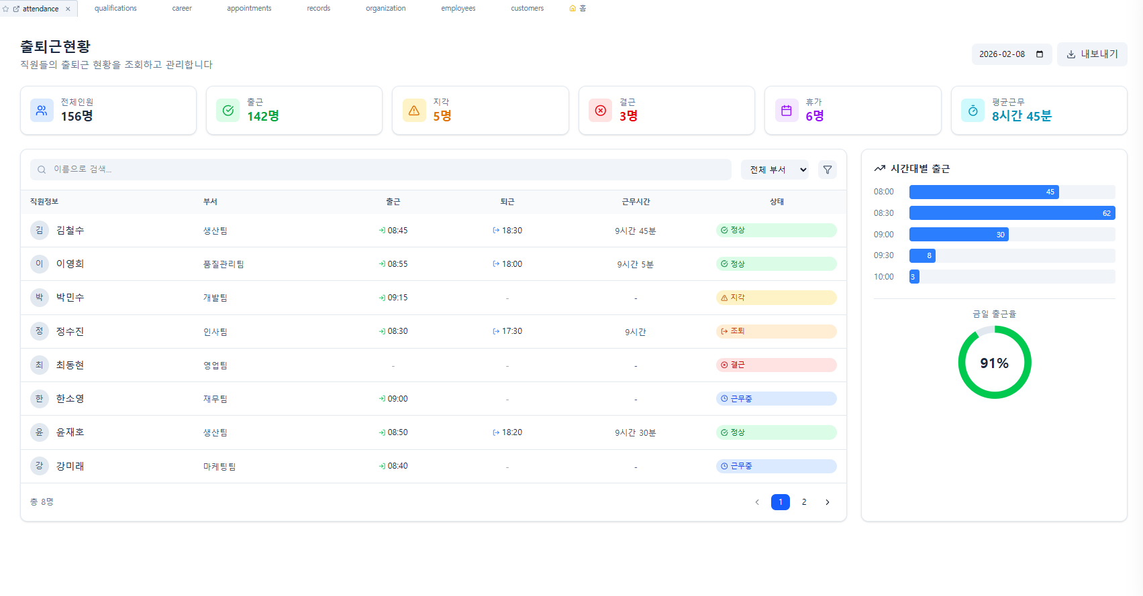Go to next page with right chevron
This screenshot has height=596, width=1143.
point(827,502)
